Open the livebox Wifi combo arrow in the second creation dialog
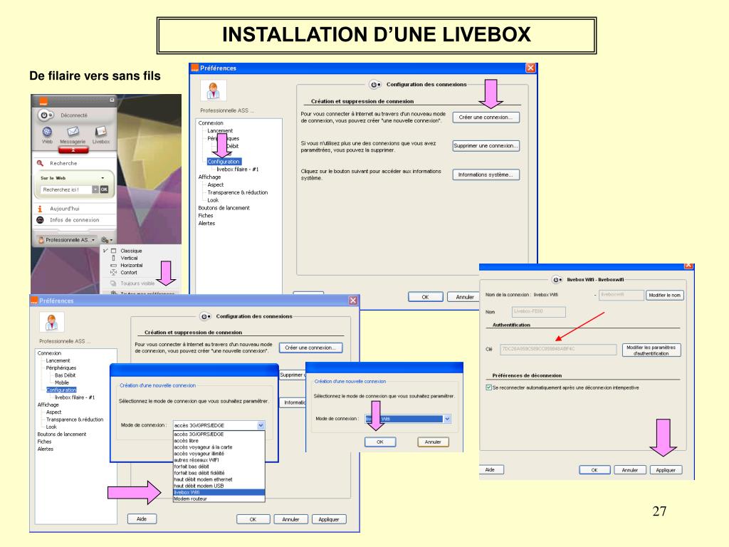This screenshot has height=547, width=729. (x=447, y=419)
